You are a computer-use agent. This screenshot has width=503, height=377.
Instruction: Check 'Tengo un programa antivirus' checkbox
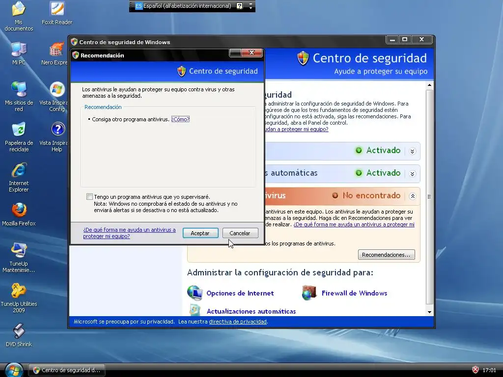click(89, 196)
